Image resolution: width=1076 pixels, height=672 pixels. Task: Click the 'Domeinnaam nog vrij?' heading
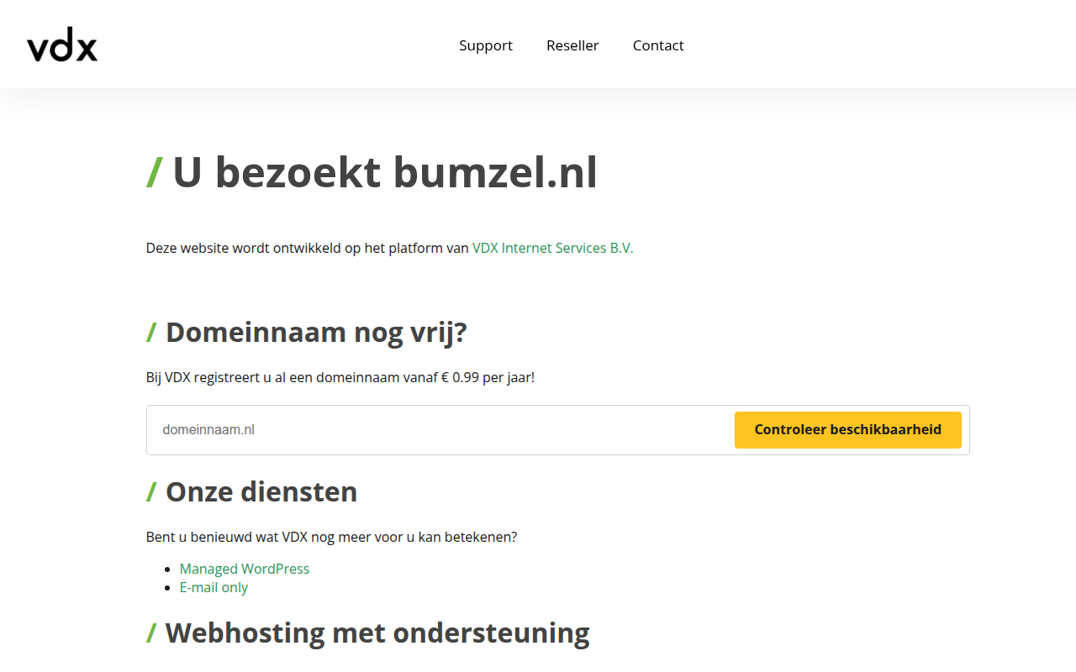307,333
